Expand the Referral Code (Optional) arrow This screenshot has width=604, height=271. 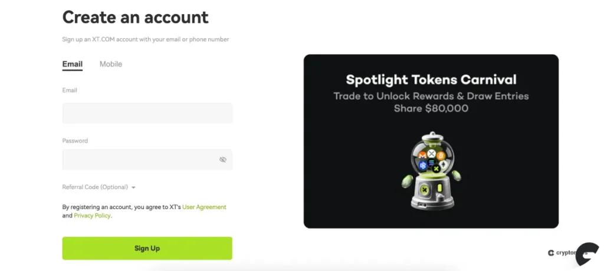tap(134, 187)
